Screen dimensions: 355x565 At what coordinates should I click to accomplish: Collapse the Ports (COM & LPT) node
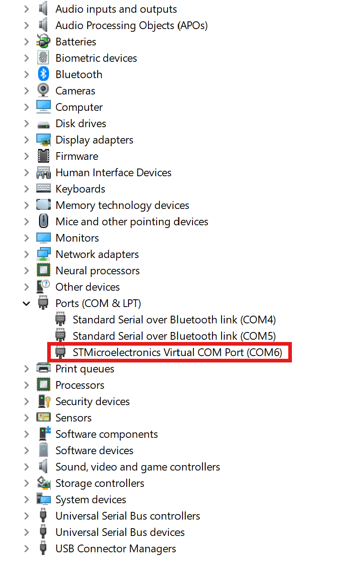pyautogui.click(x=26, y=303)
